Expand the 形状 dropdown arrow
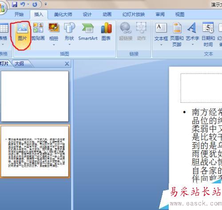Screen dimensions: 222x210 coord(69,44)
